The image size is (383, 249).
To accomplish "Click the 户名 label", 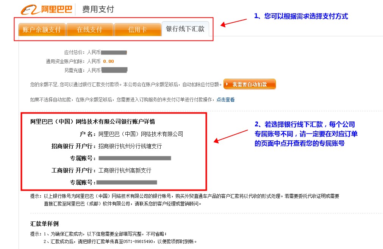I will (x=88, y=134).
